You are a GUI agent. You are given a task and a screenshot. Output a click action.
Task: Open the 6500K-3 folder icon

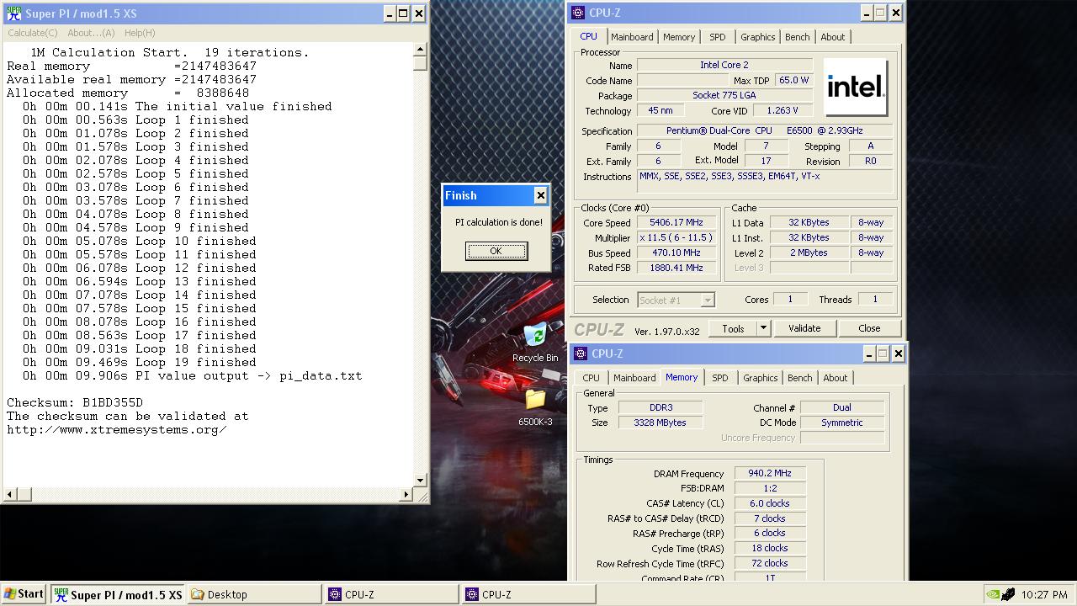pos(535,407)
